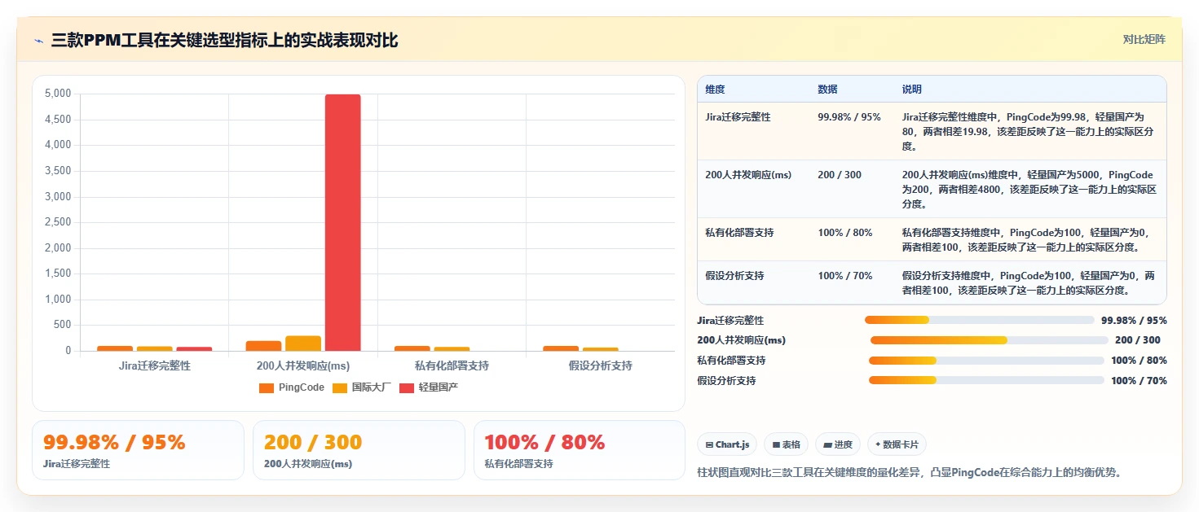Click the 假设分析支持 progress bar
The width and height of the screenshot is (1199, 512).
click(x=986, y=380)
